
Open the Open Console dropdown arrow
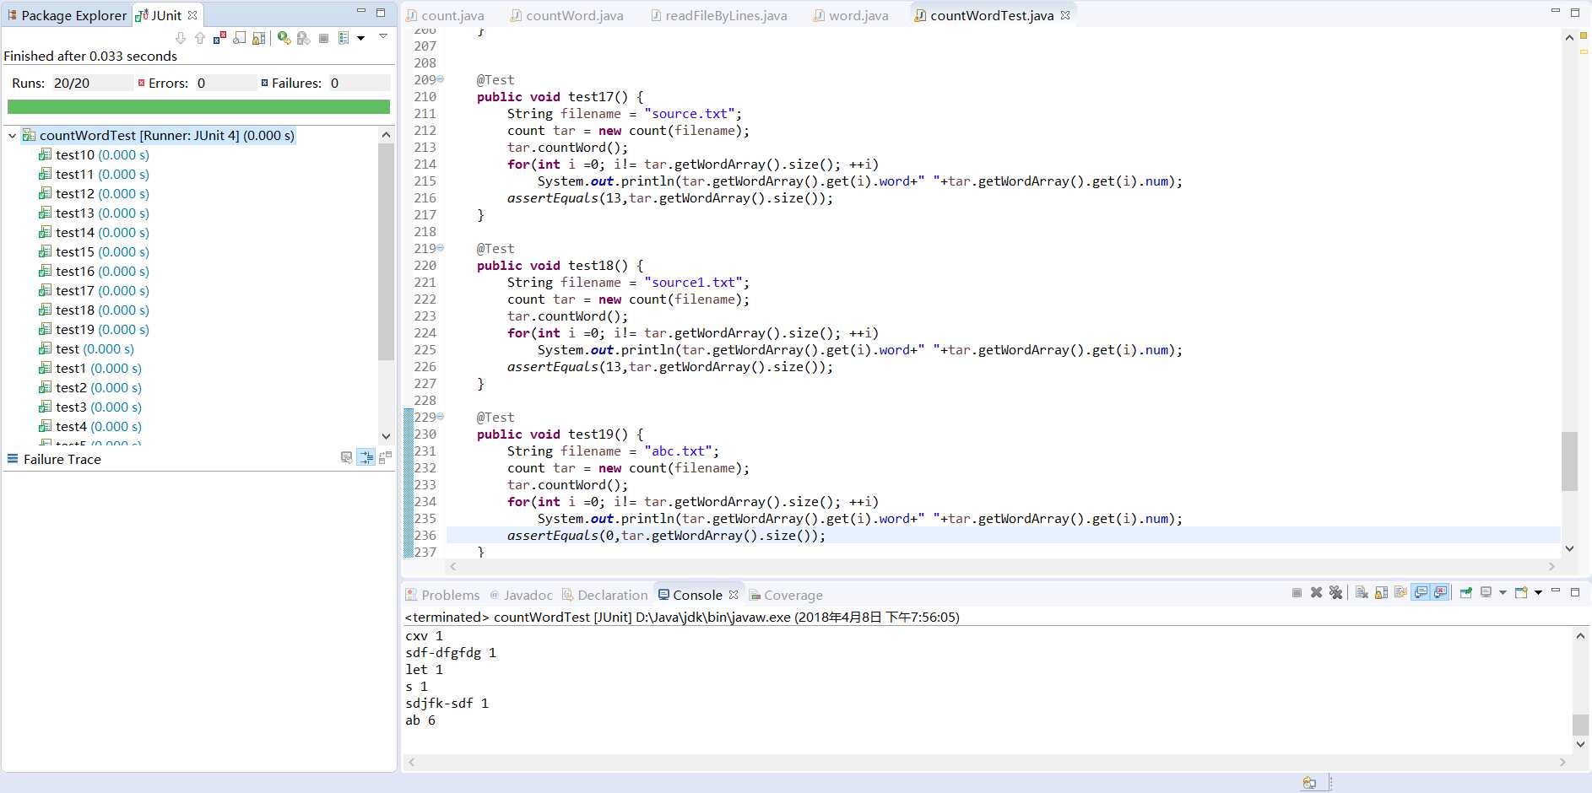point(1538,592)
